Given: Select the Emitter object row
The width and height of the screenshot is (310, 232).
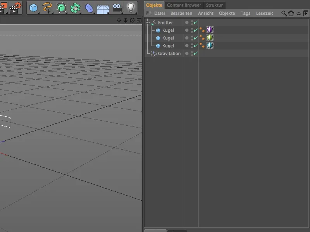Looking at the screenshot, I should pyautogui.click(x=165, y=23).
